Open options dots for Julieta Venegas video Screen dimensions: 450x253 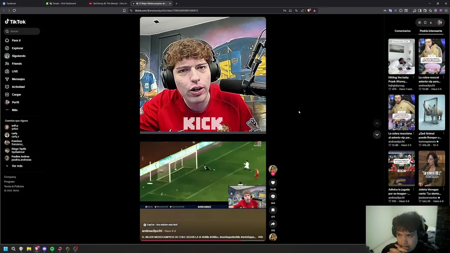444,189
